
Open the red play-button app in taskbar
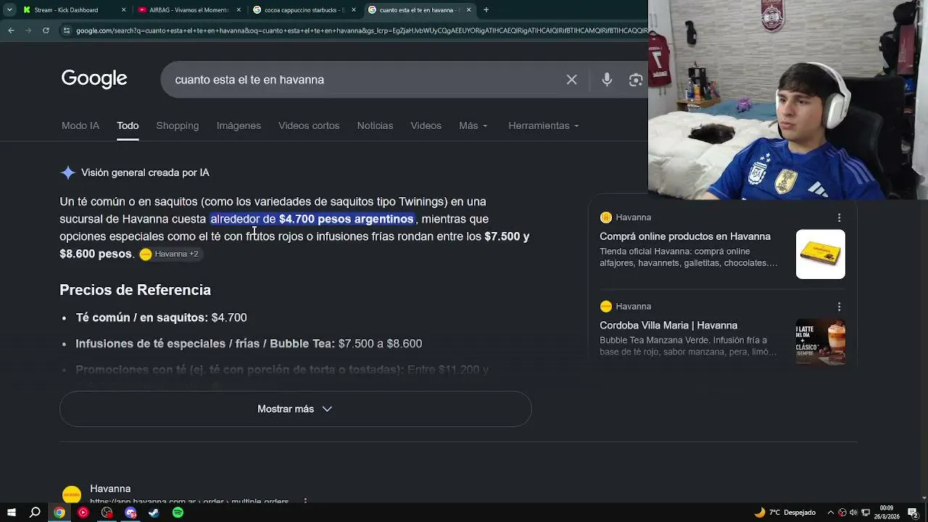83,513
